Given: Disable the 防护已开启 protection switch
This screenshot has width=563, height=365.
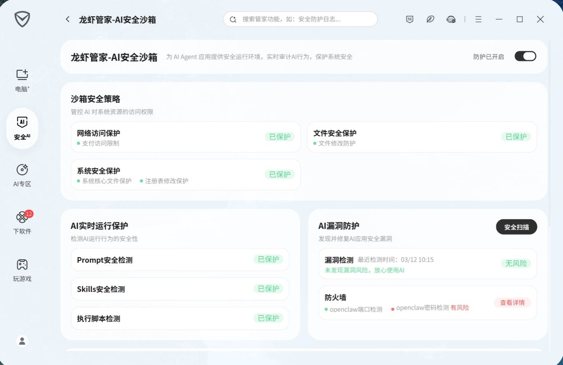Looking at the screenshot, I should coord(525,56).
